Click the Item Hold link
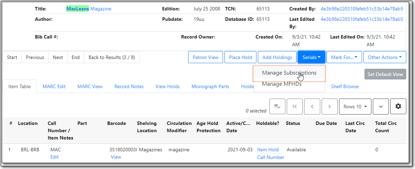This screenshot has width=415, height=169. [268, 150]
